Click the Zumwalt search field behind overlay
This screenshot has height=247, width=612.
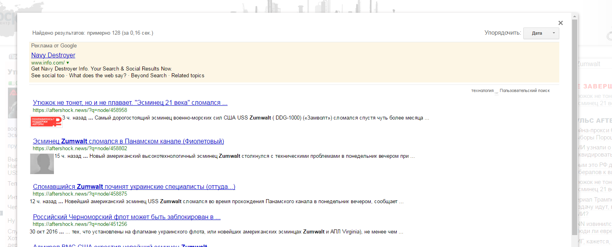click(x=594, y=64)
